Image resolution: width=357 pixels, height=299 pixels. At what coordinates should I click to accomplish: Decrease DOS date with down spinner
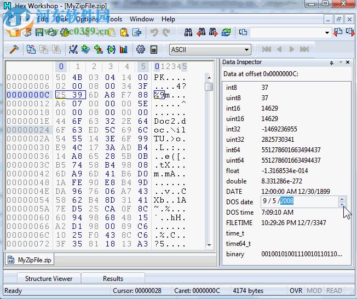(342, 204)
